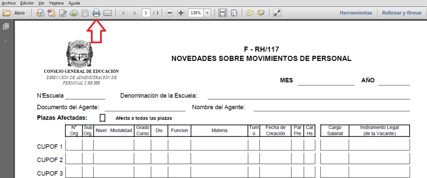Expand the zoom percentage dropdown
The height and width of the screenshot is (178, 427).
pyautogui.click(x=207, y=13)
